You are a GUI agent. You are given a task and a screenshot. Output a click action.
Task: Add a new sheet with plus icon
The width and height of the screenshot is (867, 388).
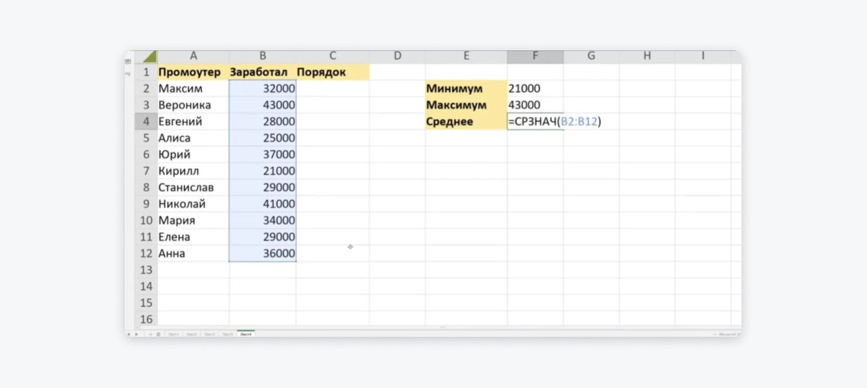click(151, 334)
